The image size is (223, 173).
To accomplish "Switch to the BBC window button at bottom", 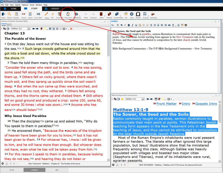I will pos(57,170).
